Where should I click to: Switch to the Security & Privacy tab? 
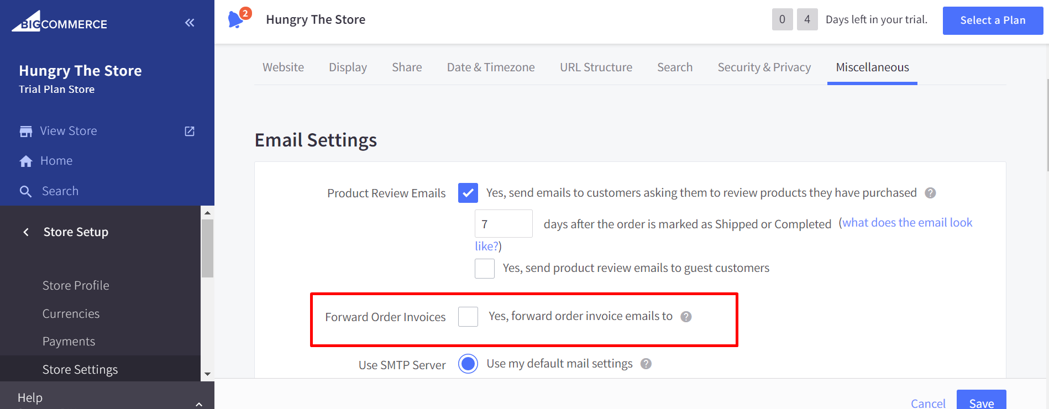764,67
